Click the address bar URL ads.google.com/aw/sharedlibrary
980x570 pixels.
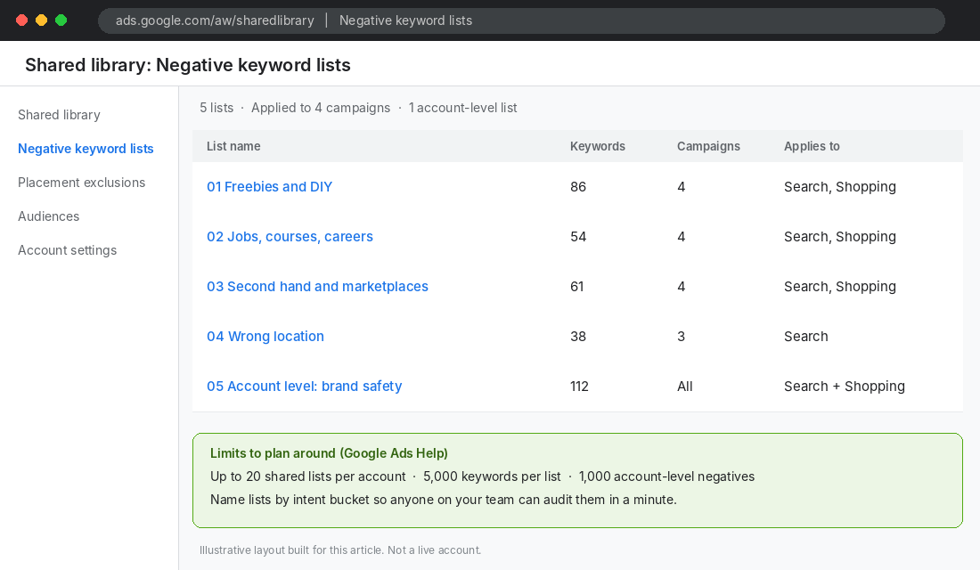215,20
